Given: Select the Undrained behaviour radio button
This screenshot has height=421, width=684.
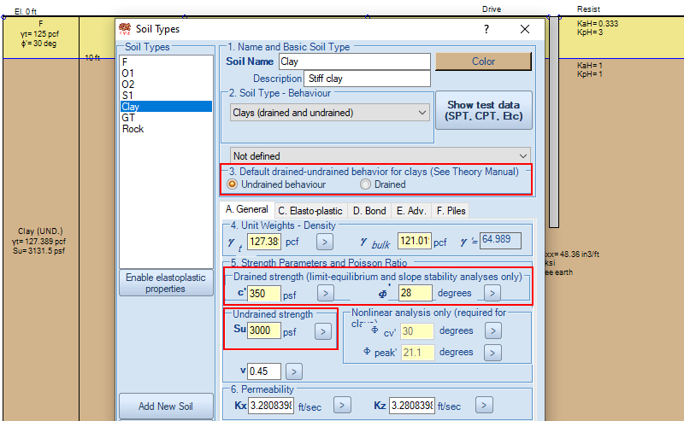Looking at the screenshot, I should (232, 184).
